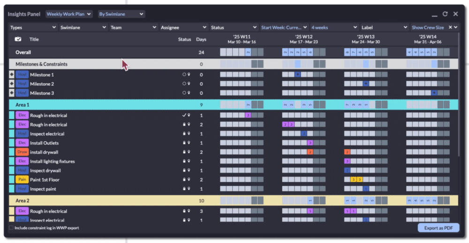
Task: Click the lock icon on Inspect paint row
Action: 184,189
